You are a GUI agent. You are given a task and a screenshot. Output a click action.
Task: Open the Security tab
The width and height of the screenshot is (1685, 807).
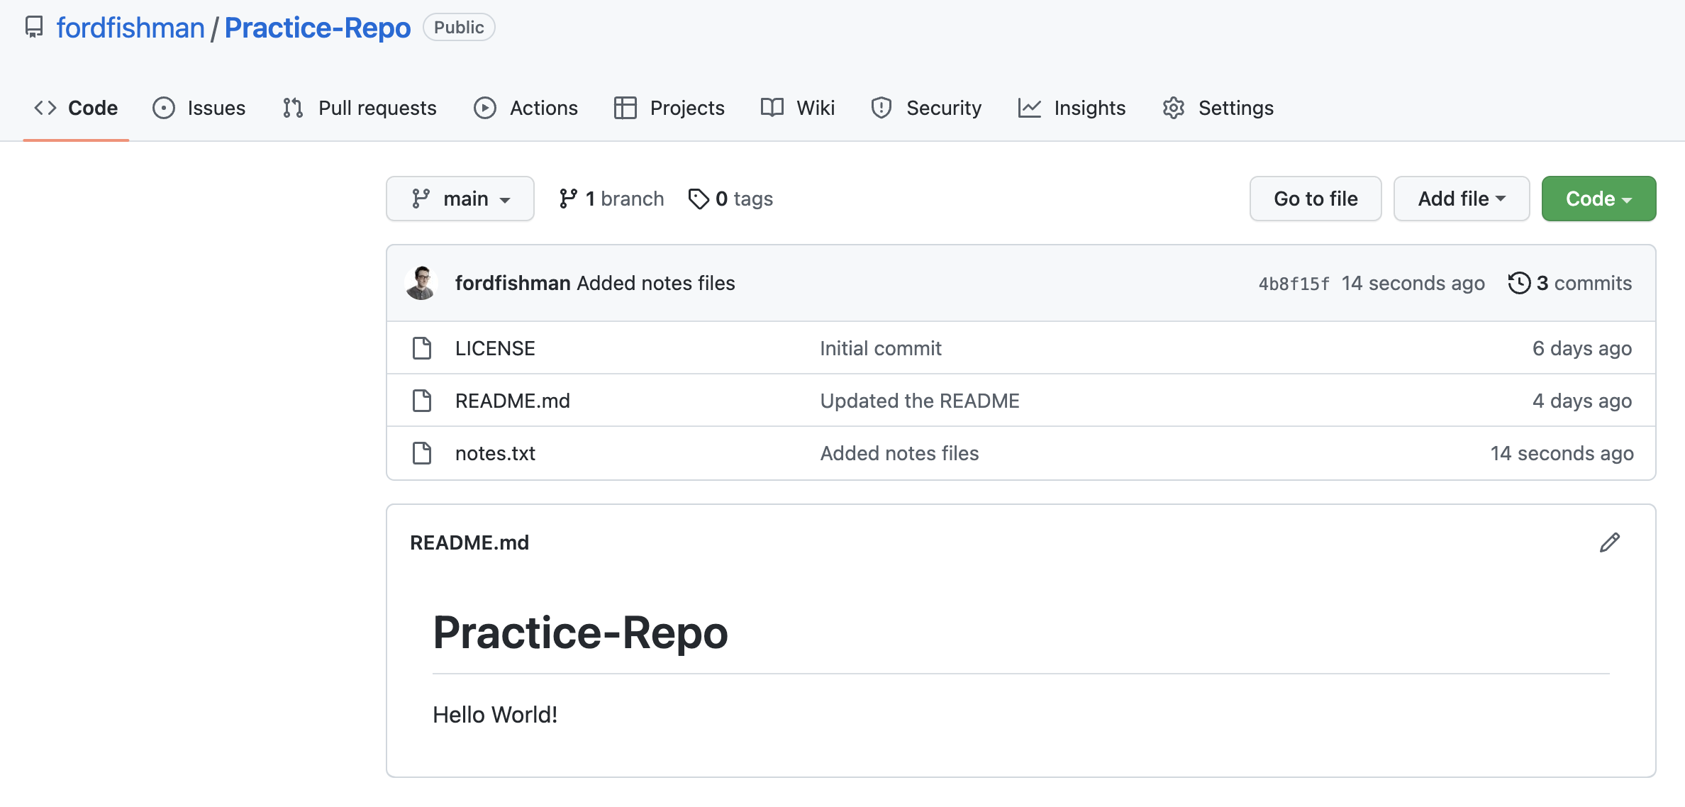point(926,108)
